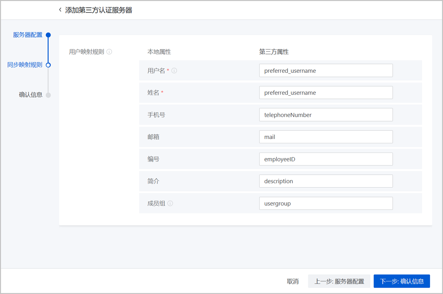
Task: Click the 简介 label
Action: (153, 181)
